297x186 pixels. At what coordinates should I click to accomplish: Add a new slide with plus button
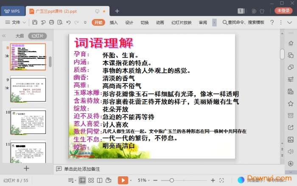(26, 168)
